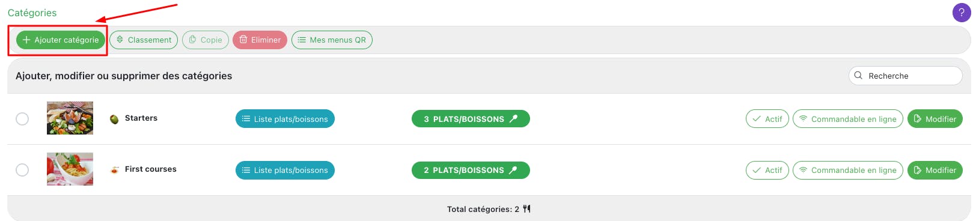979x221 pixels.
Task: Select the Starters row radio button
Action: (x=22, y=119)
